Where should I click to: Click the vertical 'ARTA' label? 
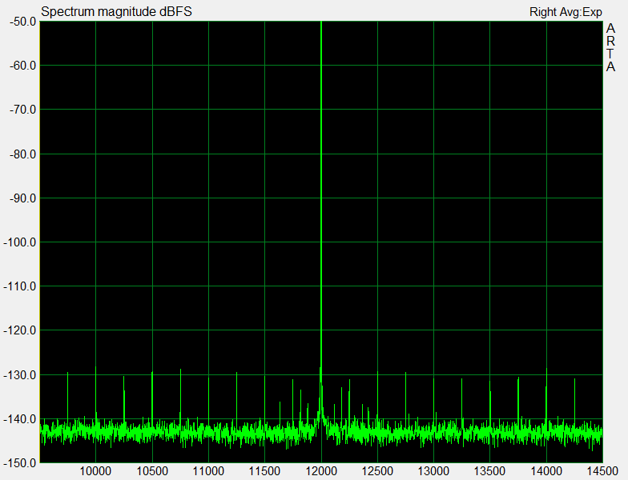pyautogui.click(x=610, y=48)
